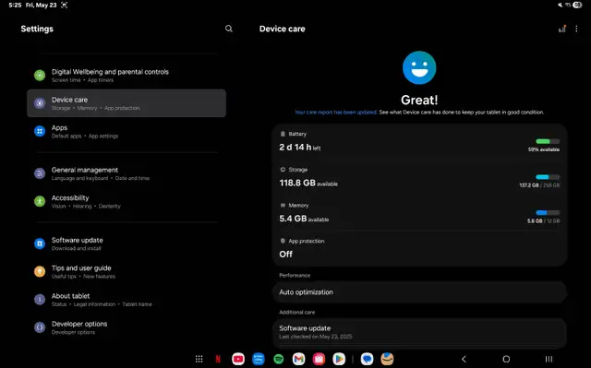Click the '5.6 GB / 12 GB' memory text
591x368 pixels.
544,220
